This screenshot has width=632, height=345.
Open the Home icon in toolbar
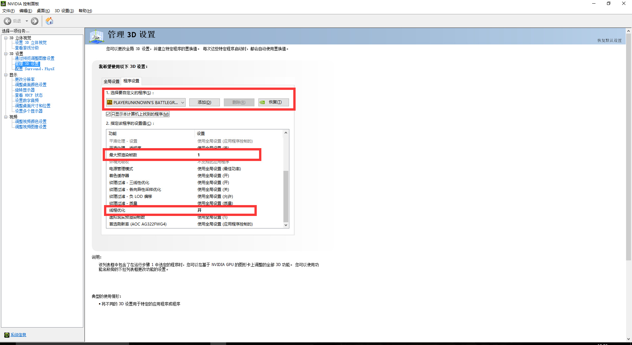(49, 21)
